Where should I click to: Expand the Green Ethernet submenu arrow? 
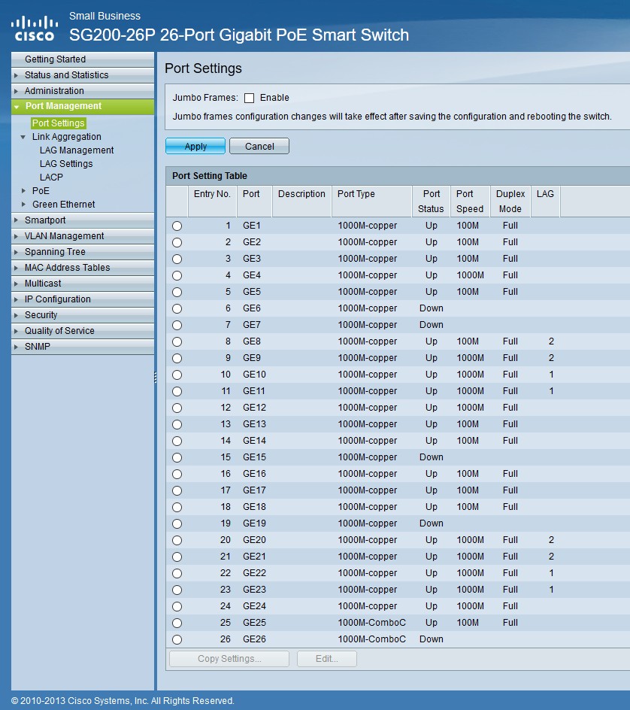(23, 205)
